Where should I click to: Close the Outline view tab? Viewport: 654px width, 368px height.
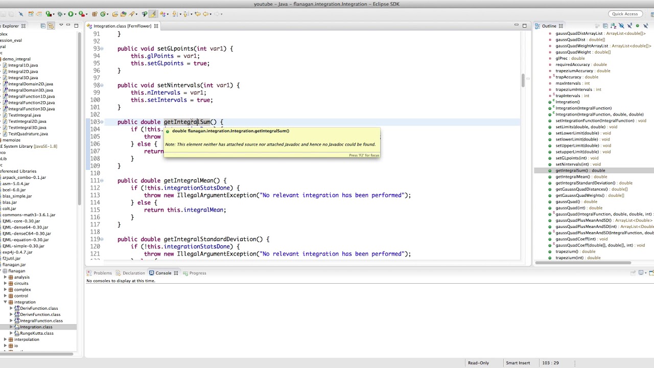click(x=560, y=26)
